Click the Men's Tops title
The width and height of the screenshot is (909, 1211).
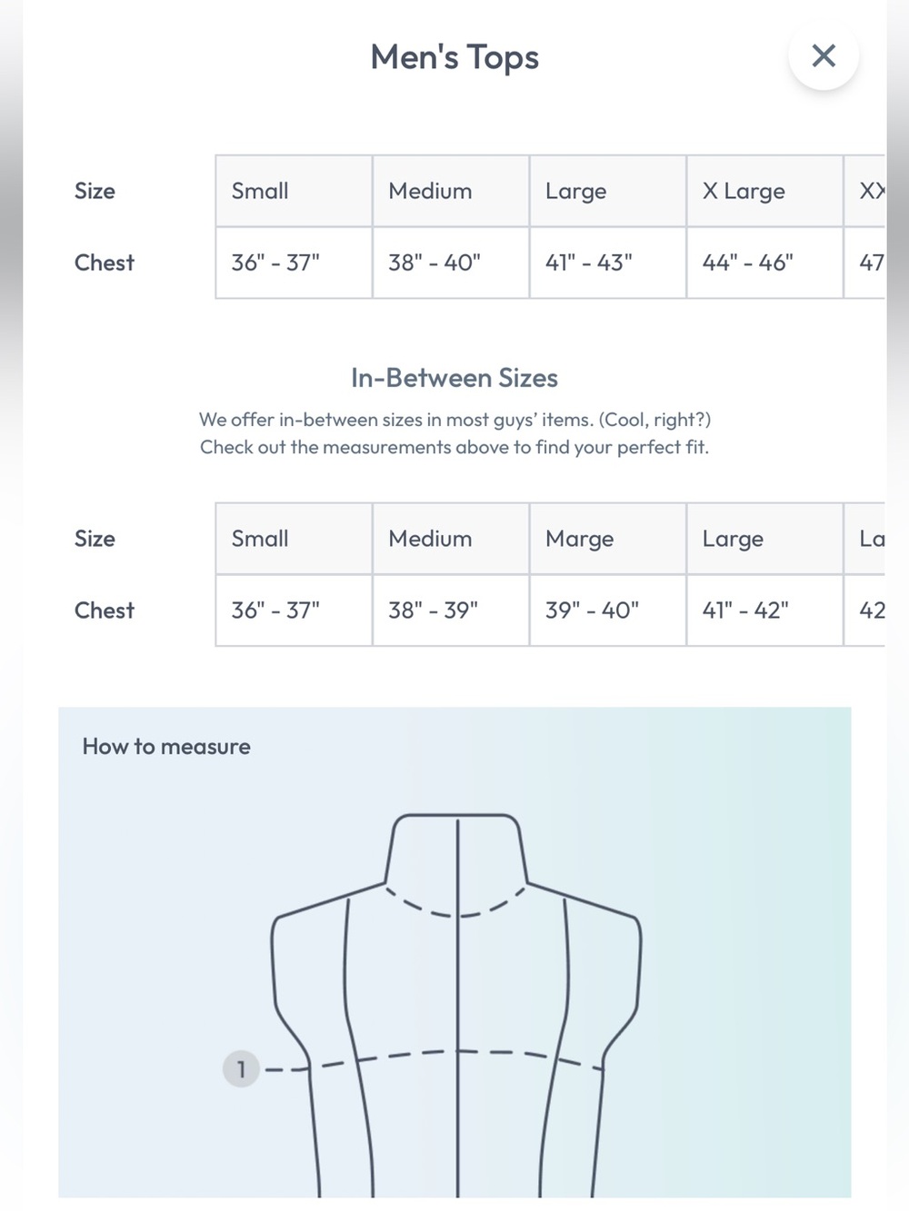pos(454,57)
